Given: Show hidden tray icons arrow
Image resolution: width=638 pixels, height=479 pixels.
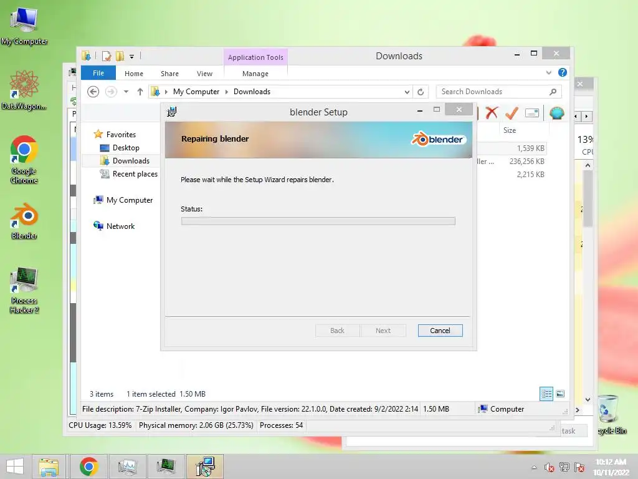Looking at the screenshot, I should tap(534, 468).
